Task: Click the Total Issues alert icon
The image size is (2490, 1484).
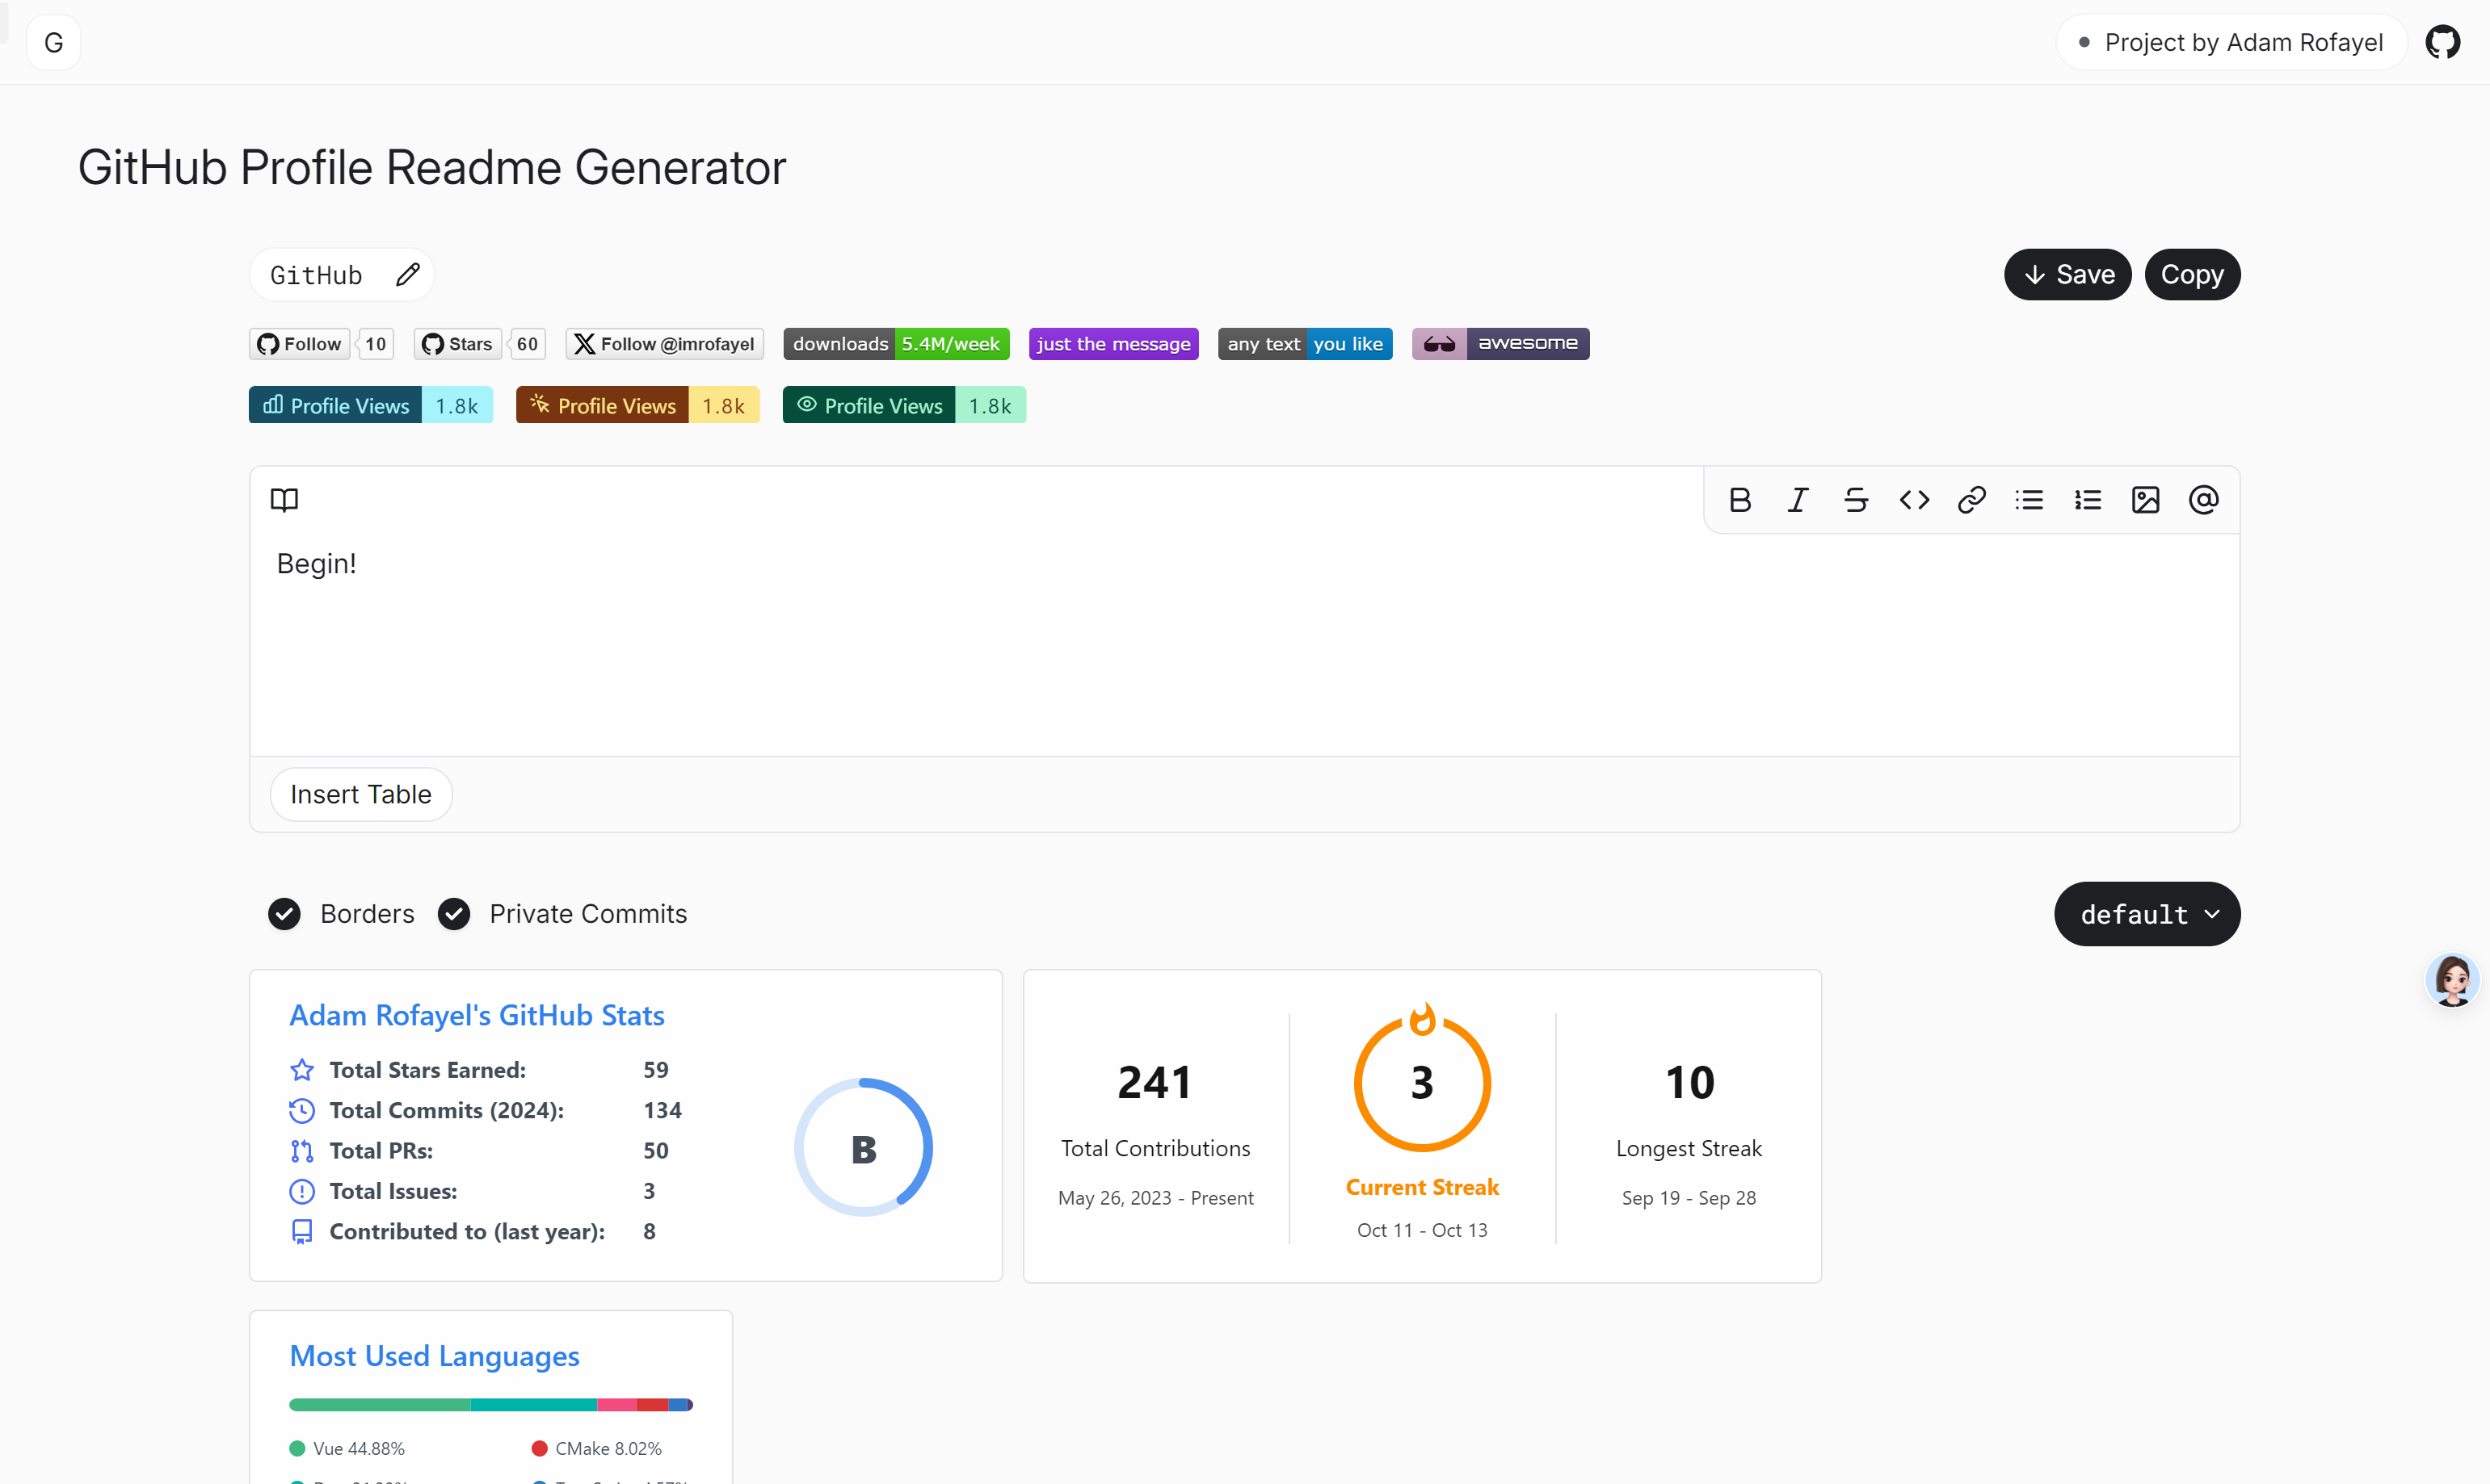Action: 301,1192
